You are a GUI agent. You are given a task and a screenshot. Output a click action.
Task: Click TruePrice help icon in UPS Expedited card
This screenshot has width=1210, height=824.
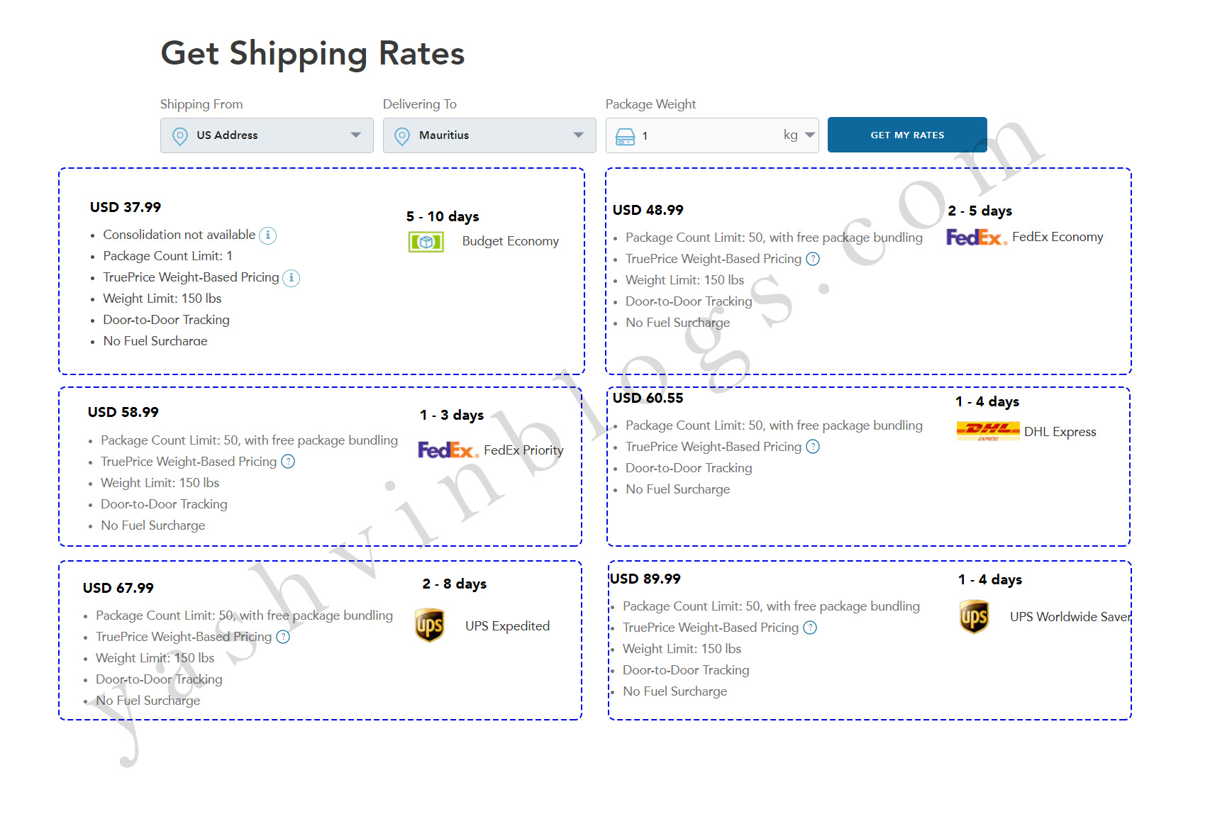(283, 637)
